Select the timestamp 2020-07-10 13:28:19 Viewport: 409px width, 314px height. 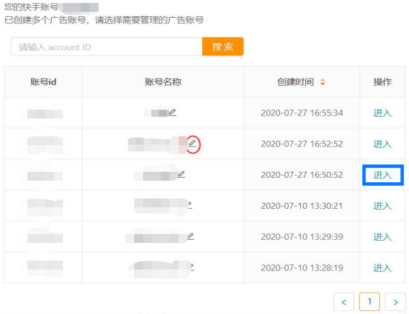click(302, 268)
